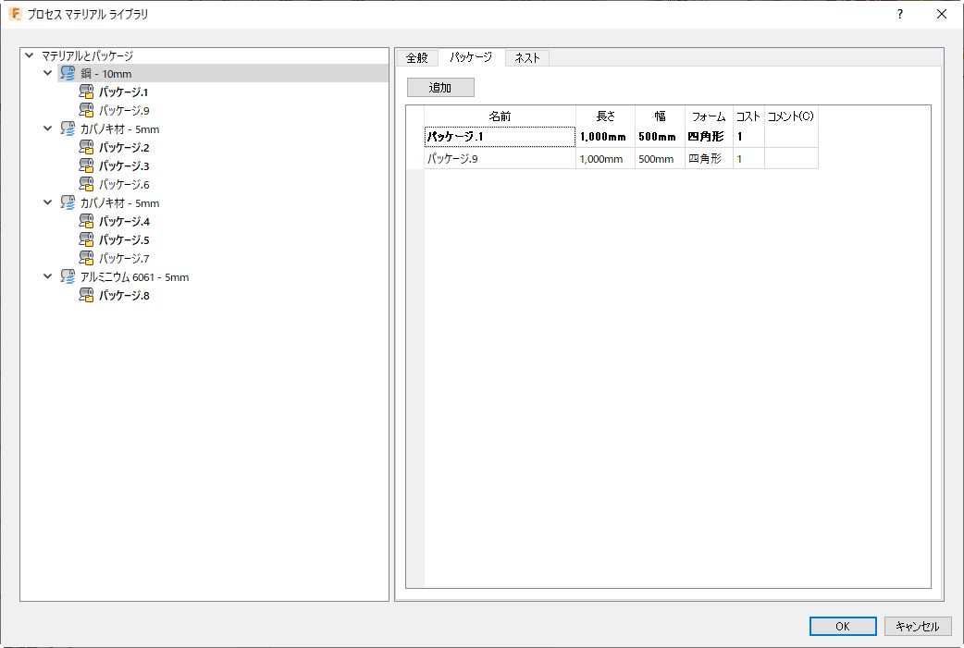
Task: Click the package icon beside パッケージ.3
Action: click(x=86, y=165)
